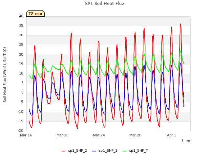The height and width of the screenshot is (157, 210).
Task: Click the 10 y-axis tick label
Action: (x=21, y=73)
